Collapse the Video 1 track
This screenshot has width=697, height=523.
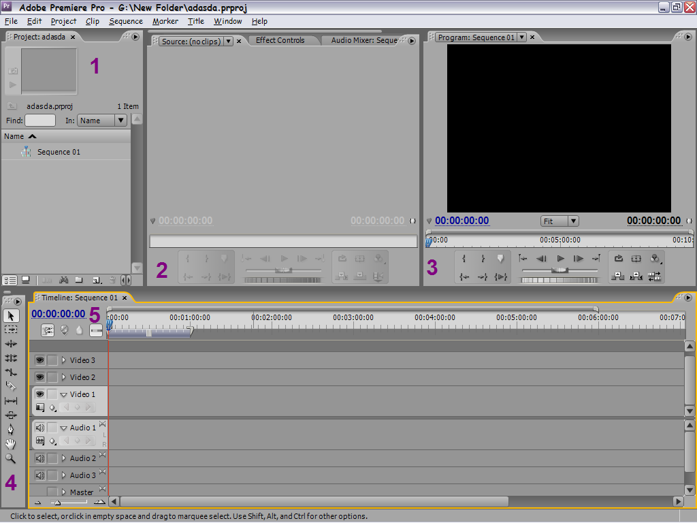pos(63,394)
